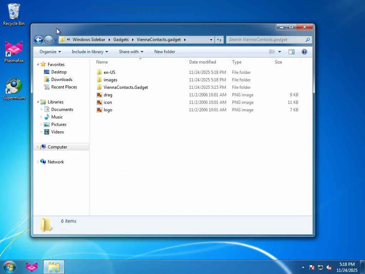
Task: Open Include in library menu
Action: [89, 52]
